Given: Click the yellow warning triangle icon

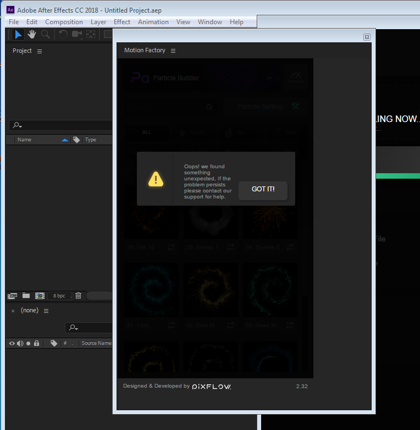Looking at the screenshot, I should (156, 179).
